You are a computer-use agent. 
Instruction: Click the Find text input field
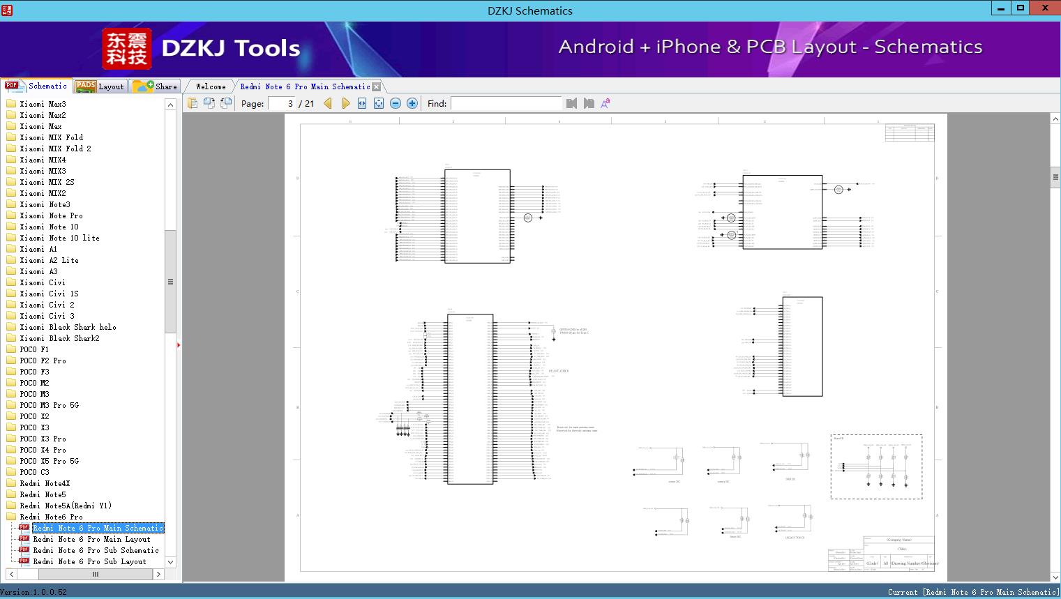click(x=506, y=103)
